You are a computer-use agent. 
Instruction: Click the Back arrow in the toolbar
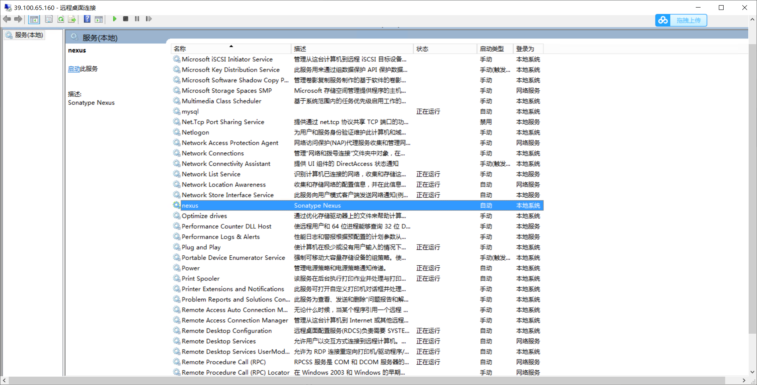point(7,19)
